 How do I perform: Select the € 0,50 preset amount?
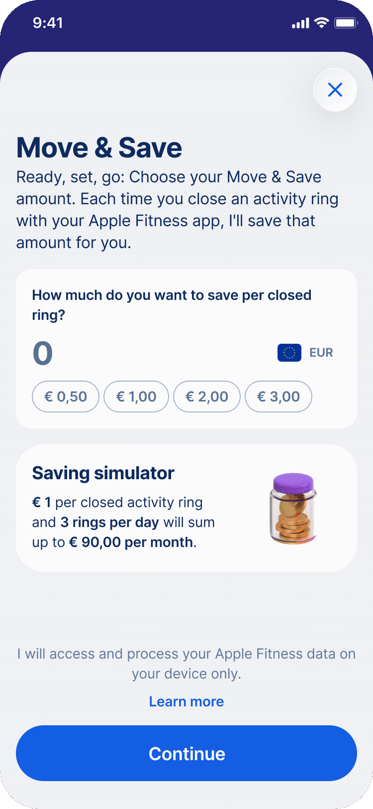pyautogui.click(x=66, y=397)
